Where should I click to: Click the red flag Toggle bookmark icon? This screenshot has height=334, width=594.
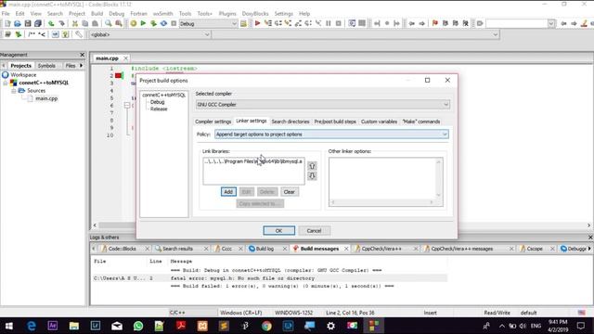[435, 23]
